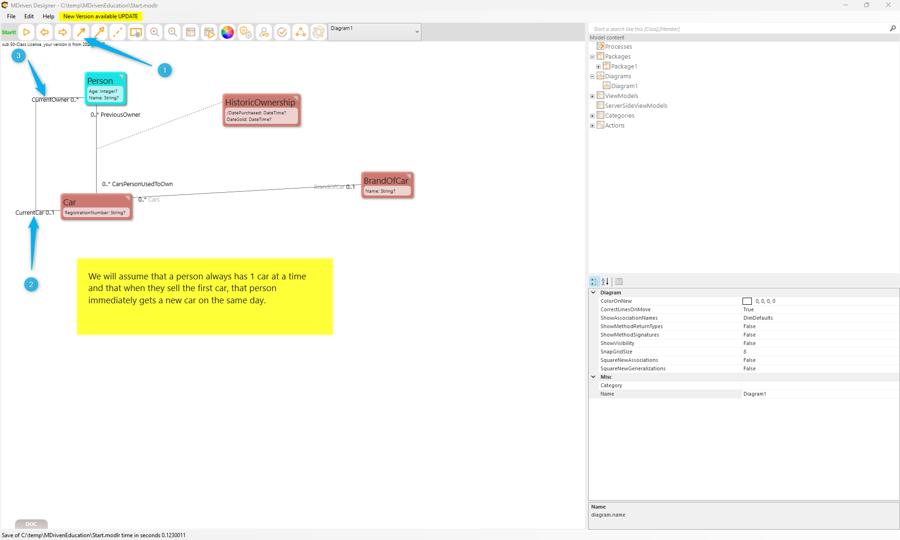Click the check model validation icon
The image size is (900, 540).
(282, 32)
